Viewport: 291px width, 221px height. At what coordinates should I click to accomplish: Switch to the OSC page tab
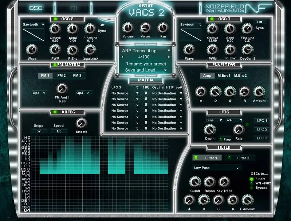[x=36, y=8]
